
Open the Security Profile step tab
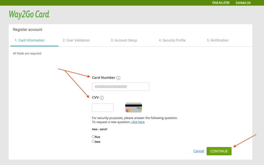[x=172, y=40]
